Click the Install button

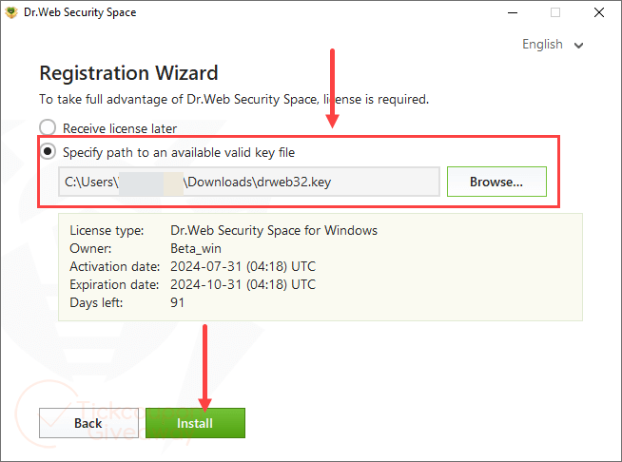click(195, 423)
